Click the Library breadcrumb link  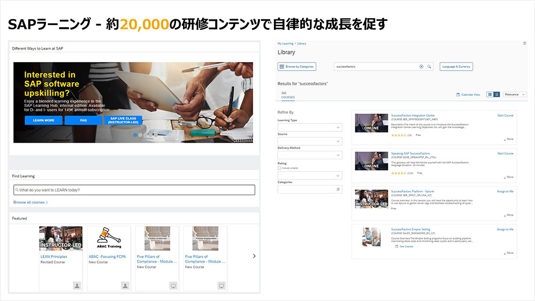[x=302, y=44]
